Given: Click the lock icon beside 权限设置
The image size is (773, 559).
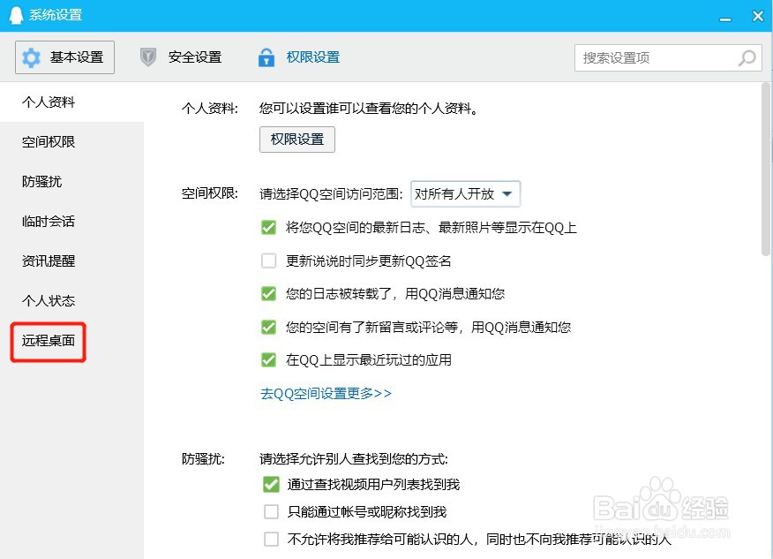Looking at the screenshot, I should tap(266, 57).
